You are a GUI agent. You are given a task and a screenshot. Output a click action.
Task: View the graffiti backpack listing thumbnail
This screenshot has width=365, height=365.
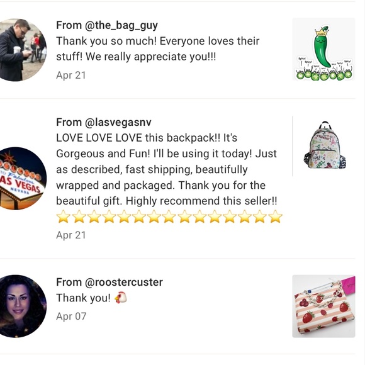tap(324, 146)
